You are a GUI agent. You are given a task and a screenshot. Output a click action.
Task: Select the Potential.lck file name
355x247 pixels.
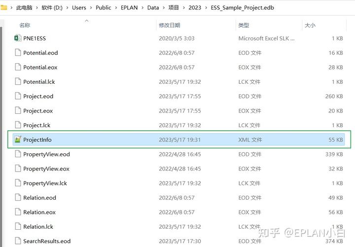coord(39,82)
